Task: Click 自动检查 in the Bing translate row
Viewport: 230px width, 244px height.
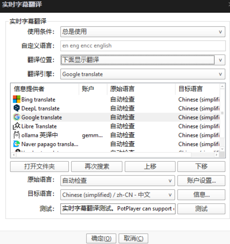Action: point(123,99)
